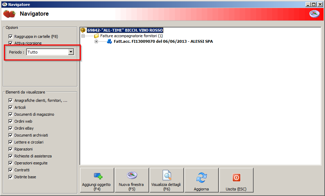This screenshot has height=196, width=325.
Task: Click the yellow folder icon of Fatture accompagnatorie
Action: 96,36
